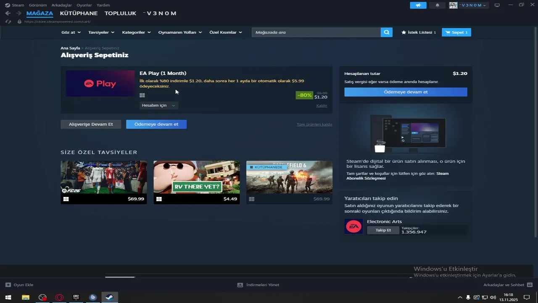Open the announcements megaphone icon
The image size is (538, 303).
coord(418,5)
